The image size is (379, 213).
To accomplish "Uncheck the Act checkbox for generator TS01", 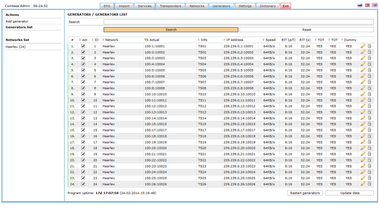I will 83,46.
